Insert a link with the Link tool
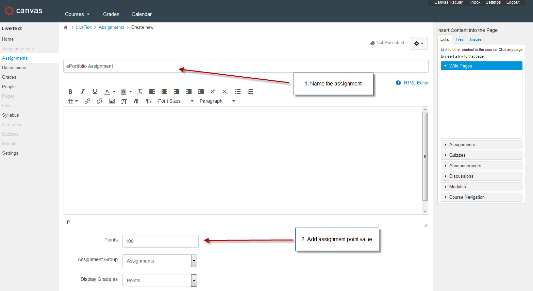Image resolution: width=533 pixels, height=291 pixels. click(87, 101)
